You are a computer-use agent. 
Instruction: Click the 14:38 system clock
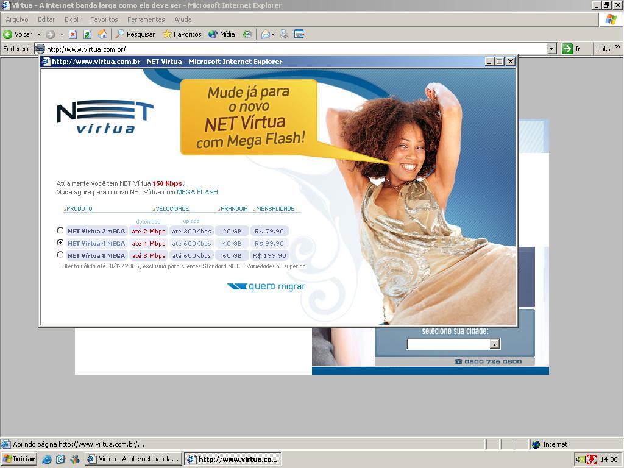click(x=609, y=459)
